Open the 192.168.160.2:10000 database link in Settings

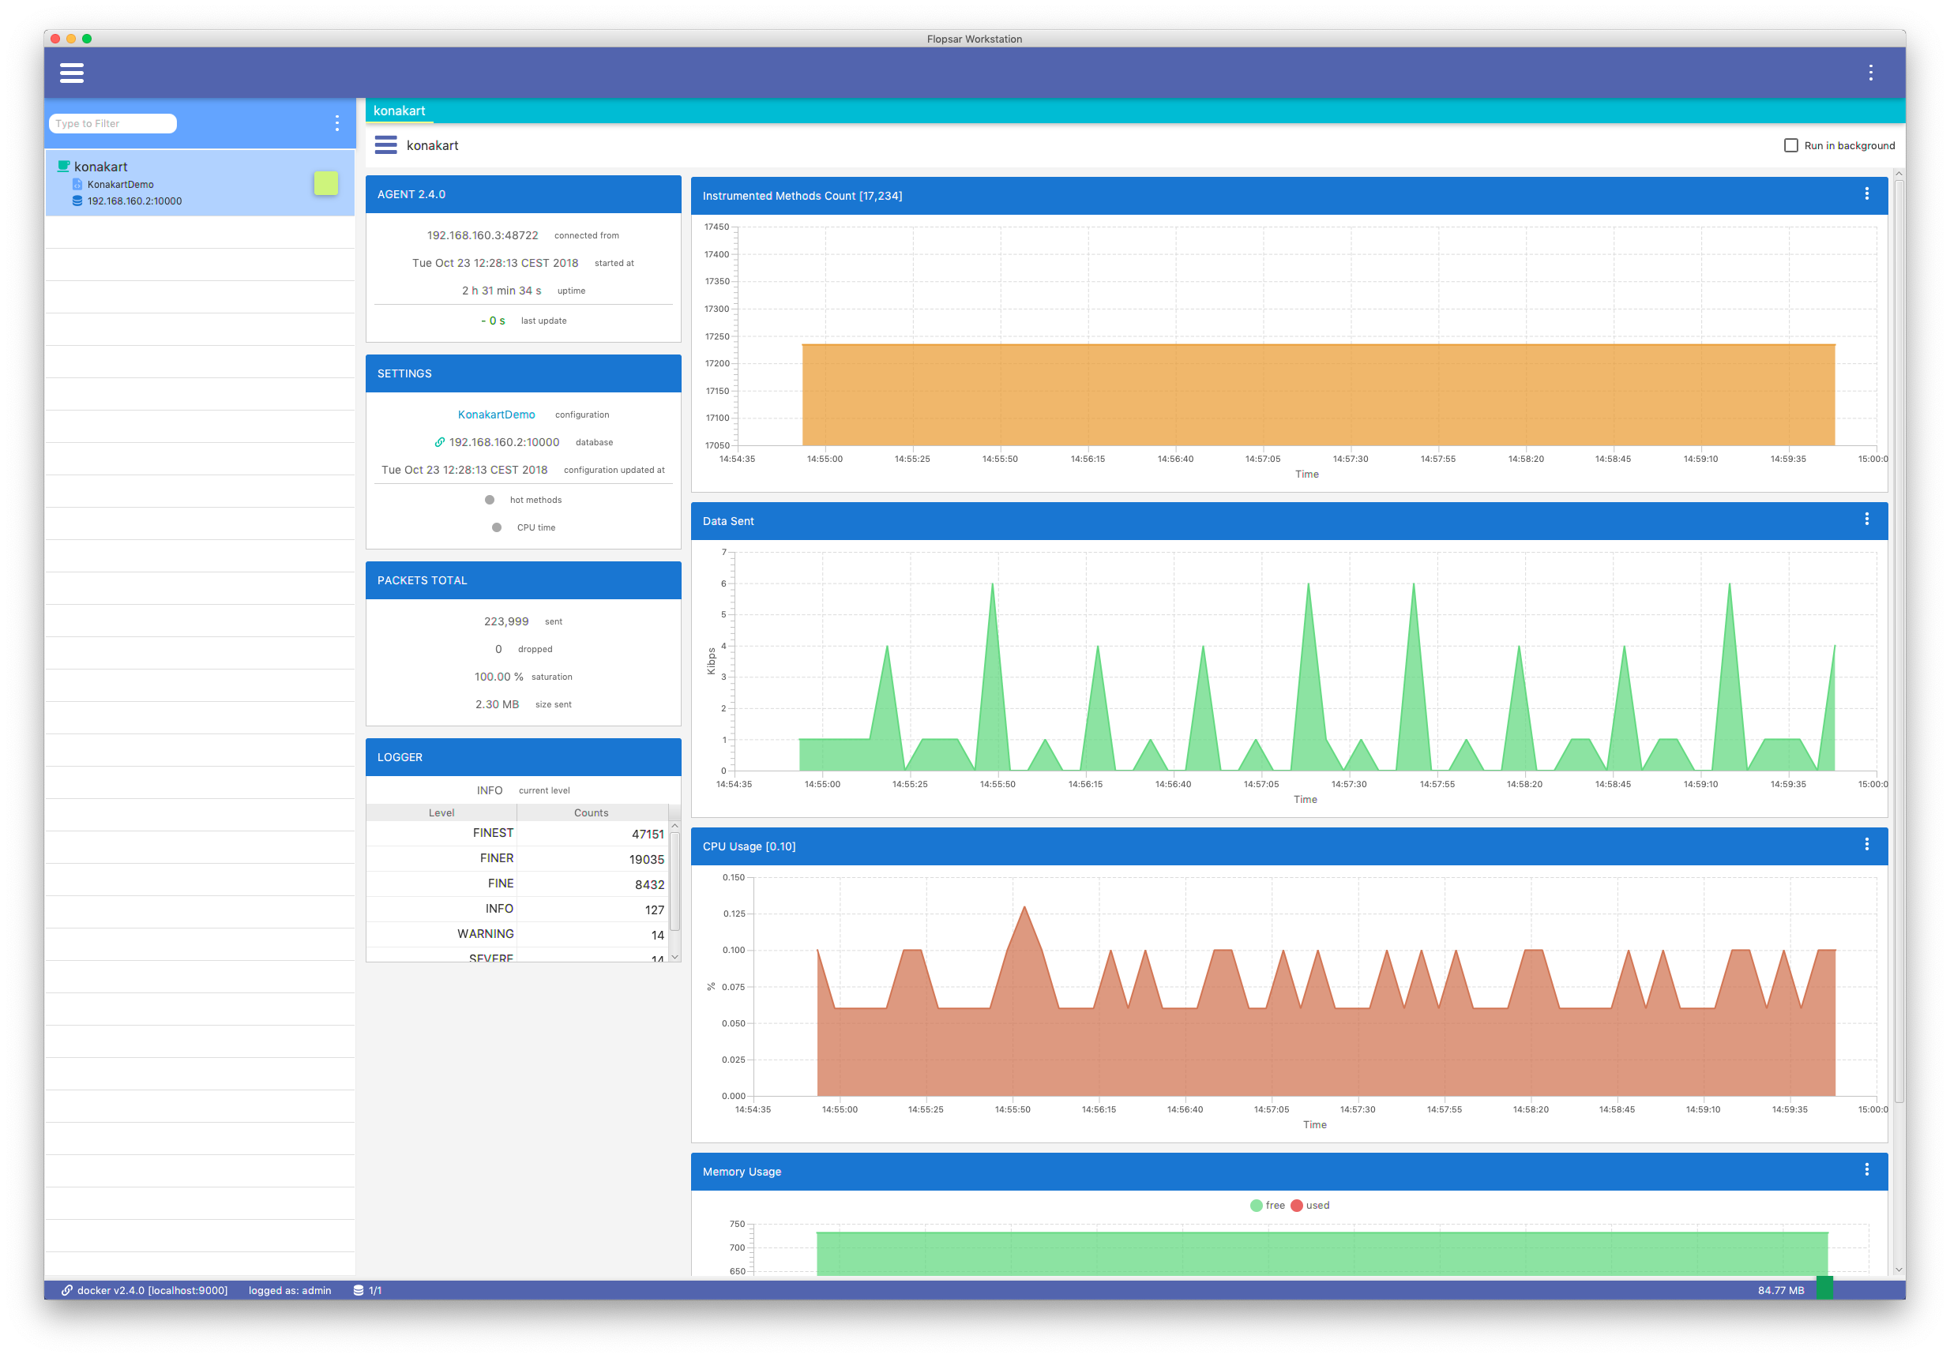[504, 442]
